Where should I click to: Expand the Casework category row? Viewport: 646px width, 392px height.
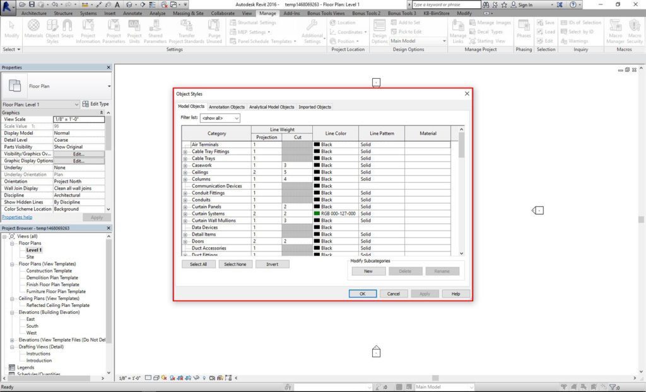[185, 166]
